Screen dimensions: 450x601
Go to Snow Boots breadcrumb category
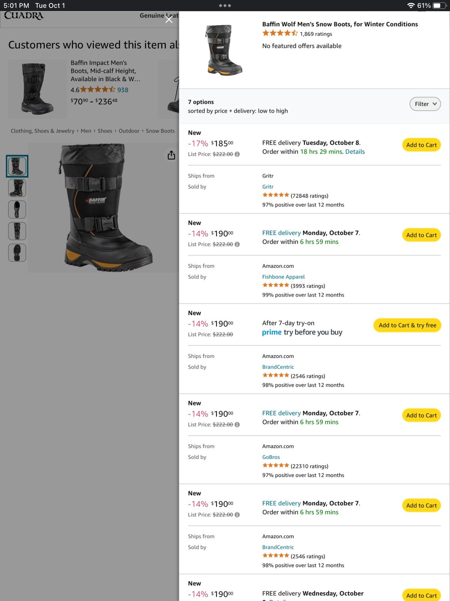[x=160, y=131]
